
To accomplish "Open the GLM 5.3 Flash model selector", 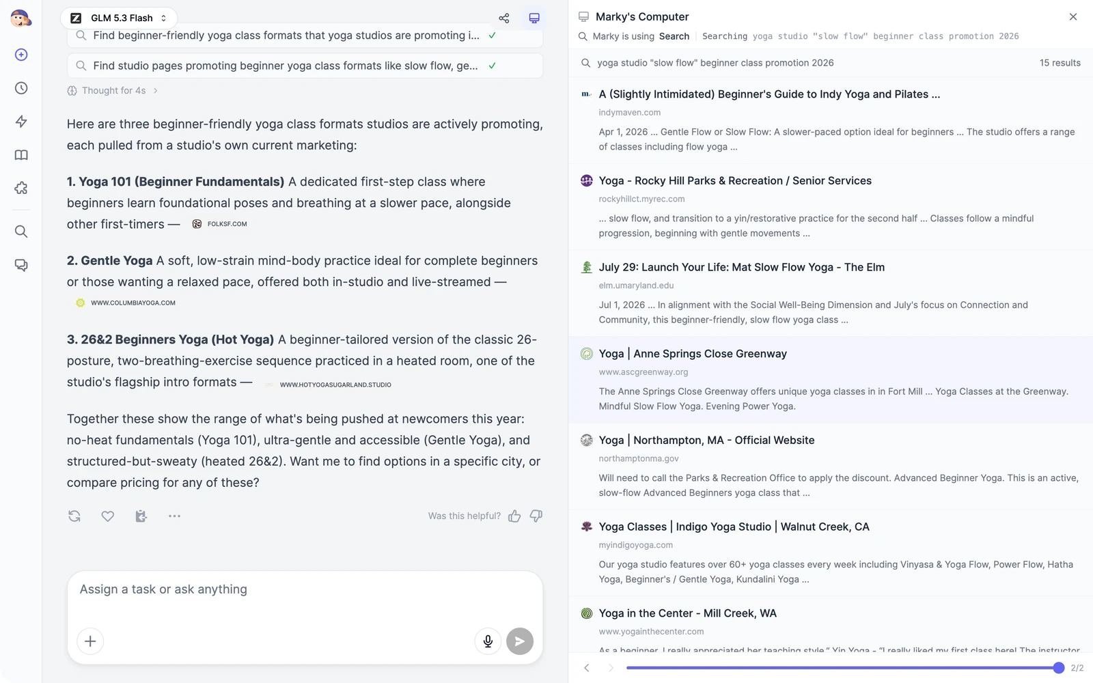I will coord(119,18).
